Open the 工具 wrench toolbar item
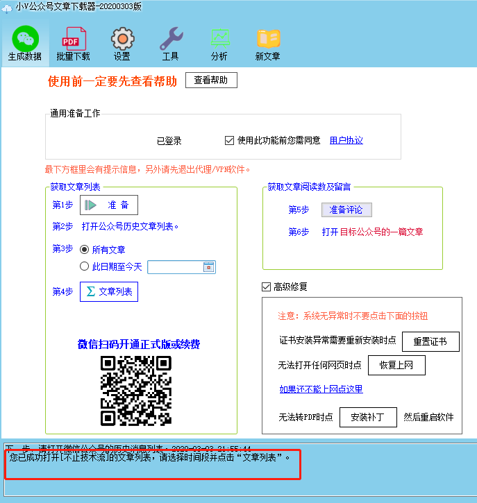The image size is (477, 503). [x=171, y=43]
